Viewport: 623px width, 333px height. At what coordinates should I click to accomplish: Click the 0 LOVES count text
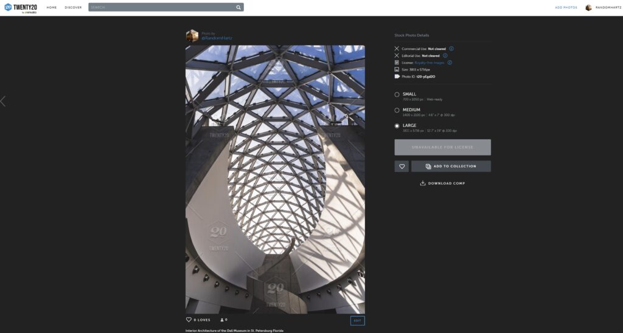[202, 320]
